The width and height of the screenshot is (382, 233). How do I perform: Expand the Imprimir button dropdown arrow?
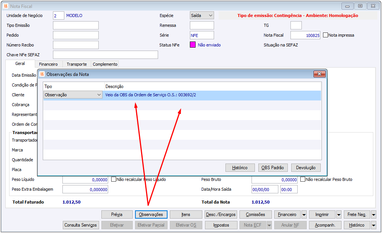(339, 214)
